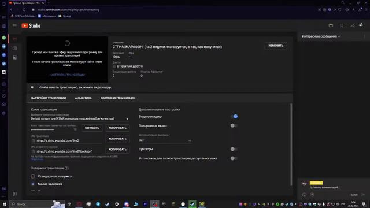Open the Windows Start button
The width and height of the screenshot is (370, 208).
click(4, 204)
